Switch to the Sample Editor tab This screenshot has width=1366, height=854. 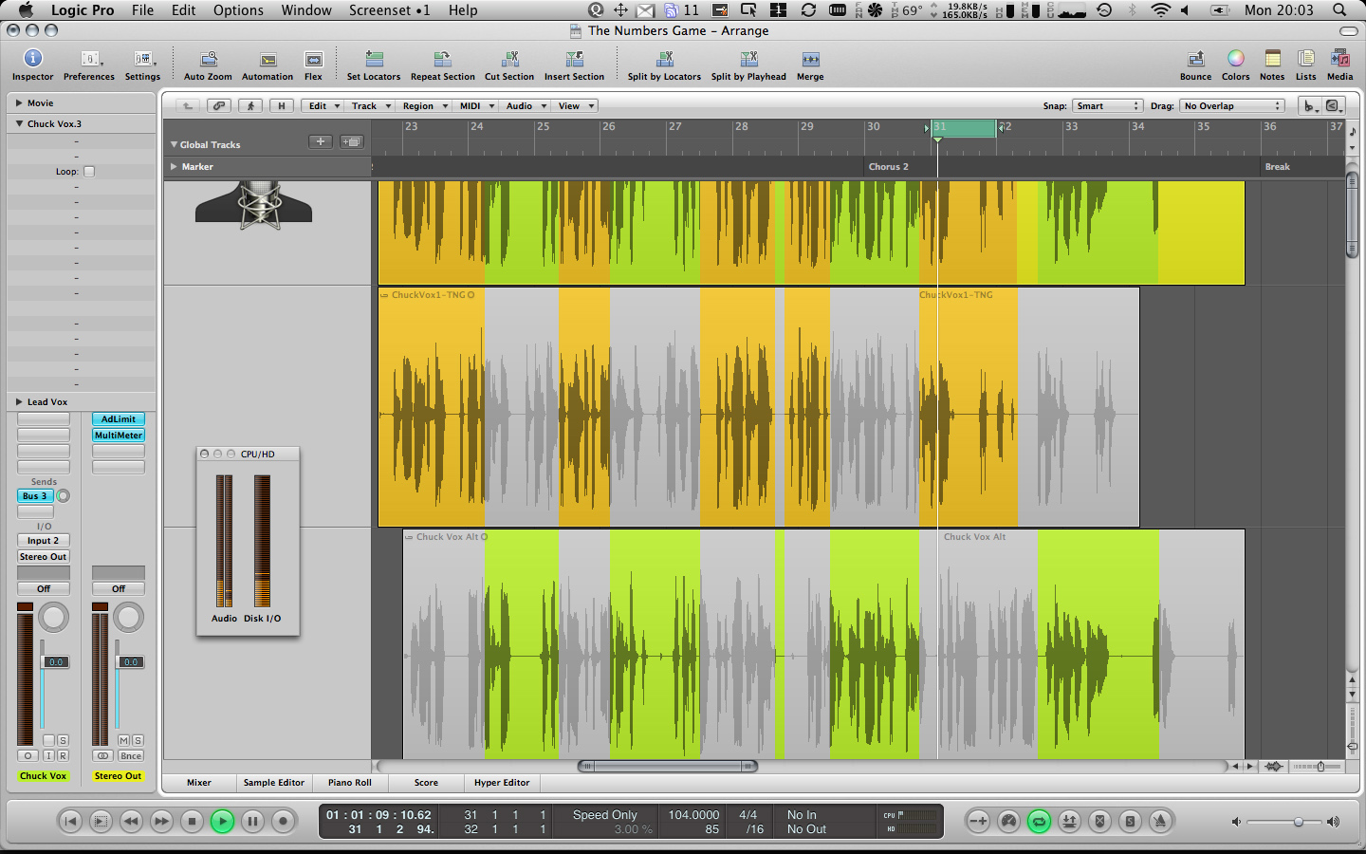point(273,783)
